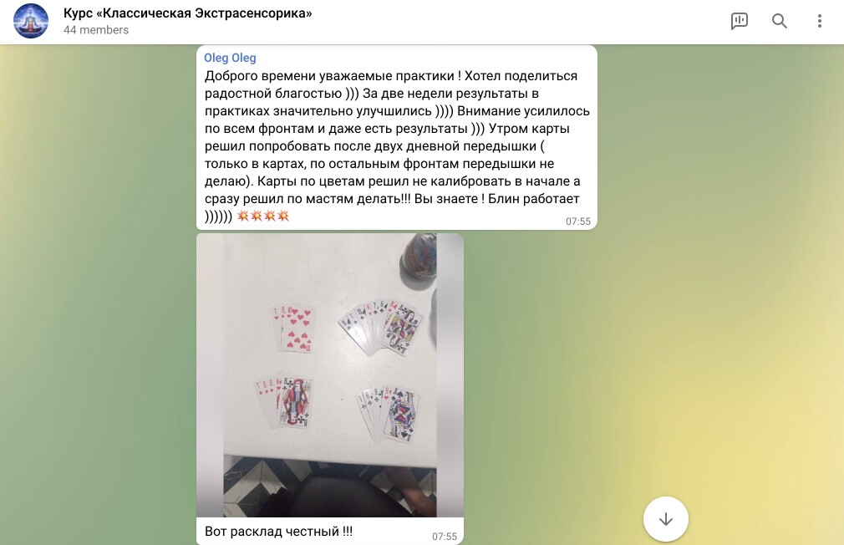844x545 pixels.
Task: Click the caption «Вот расклад честный !!!»
Action: pos(278,532)
